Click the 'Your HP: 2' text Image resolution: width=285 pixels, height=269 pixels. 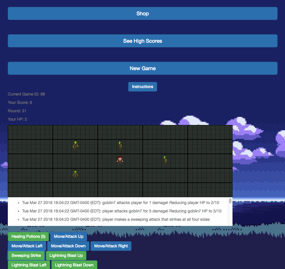17,119
